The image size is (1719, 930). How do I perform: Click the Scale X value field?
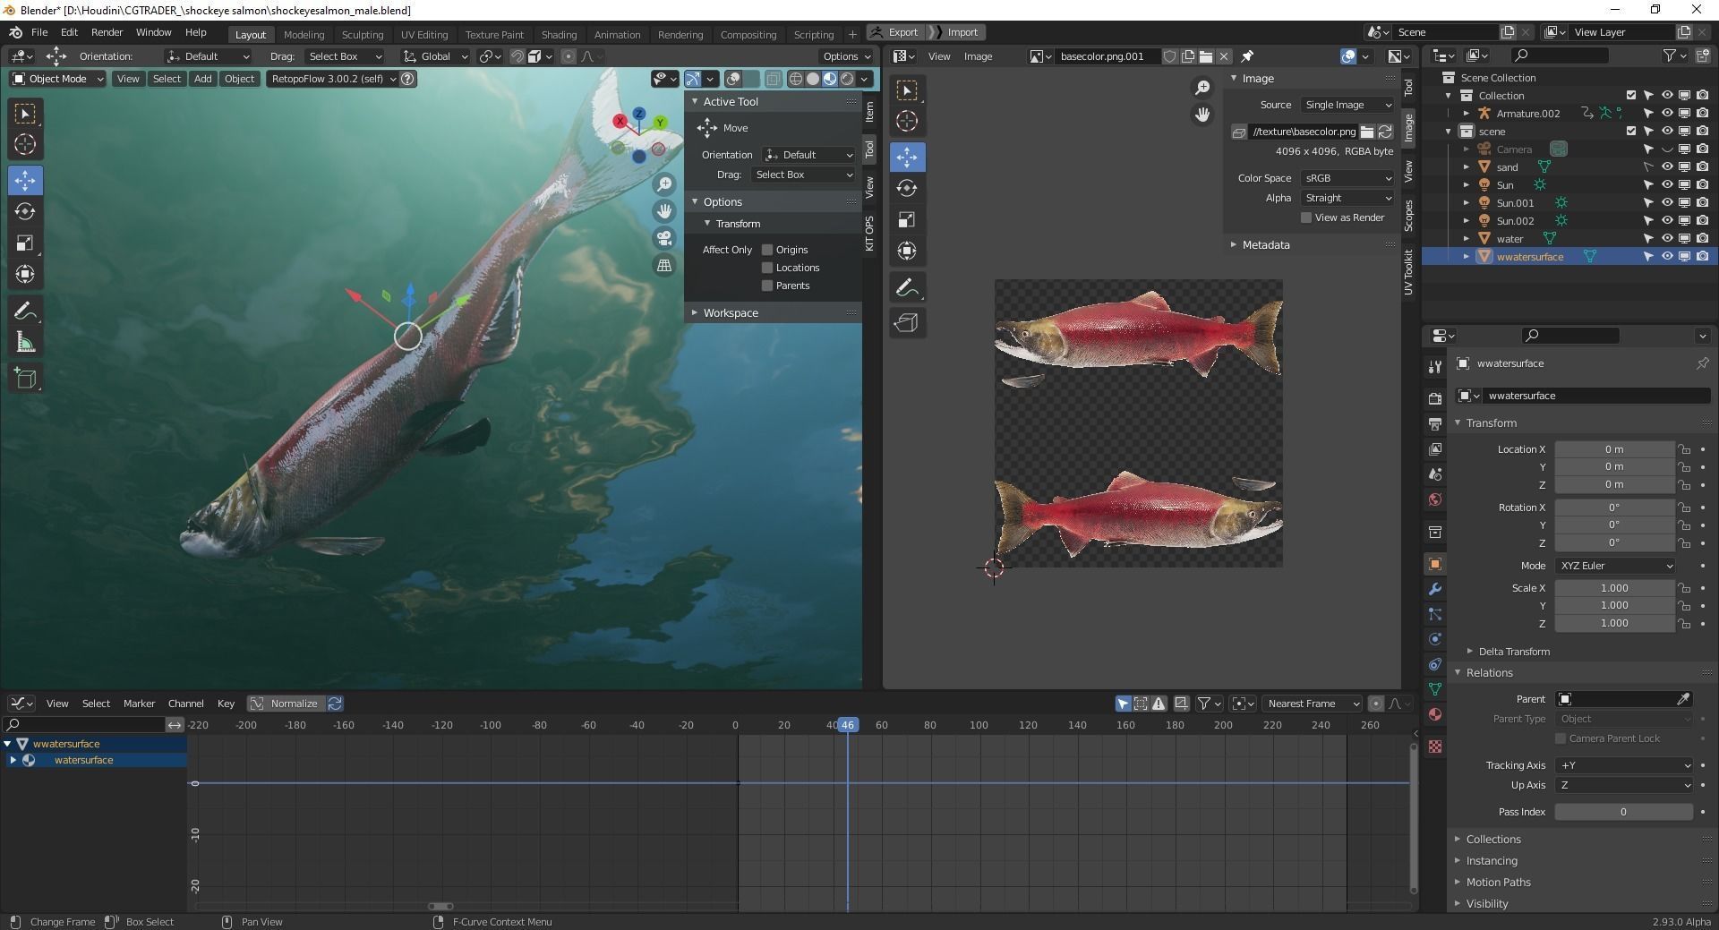pyautogui.click(x=1614, y=588)
